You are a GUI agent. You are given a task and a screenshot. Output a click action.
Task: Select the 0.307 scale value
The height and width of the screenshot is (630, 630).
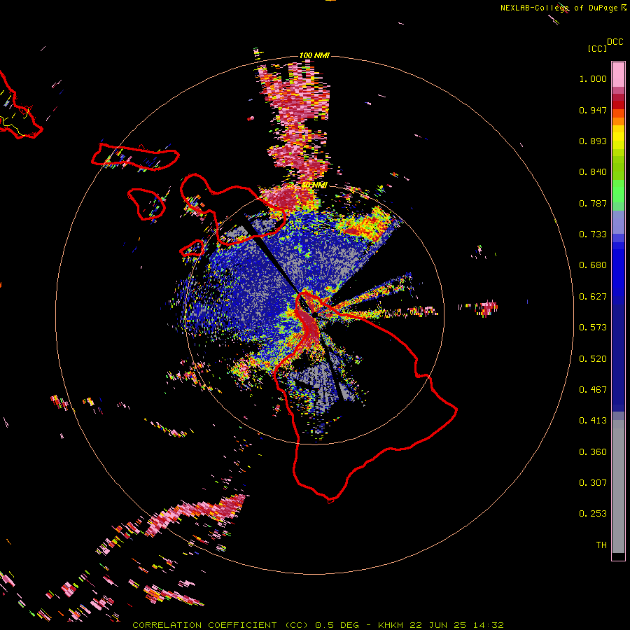click(x=593, y=483)
